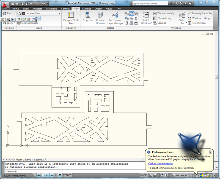Click Plot printer icon in quick access toolbar
The width and height of the screenshot is (220, 179).
coord(44,4)
